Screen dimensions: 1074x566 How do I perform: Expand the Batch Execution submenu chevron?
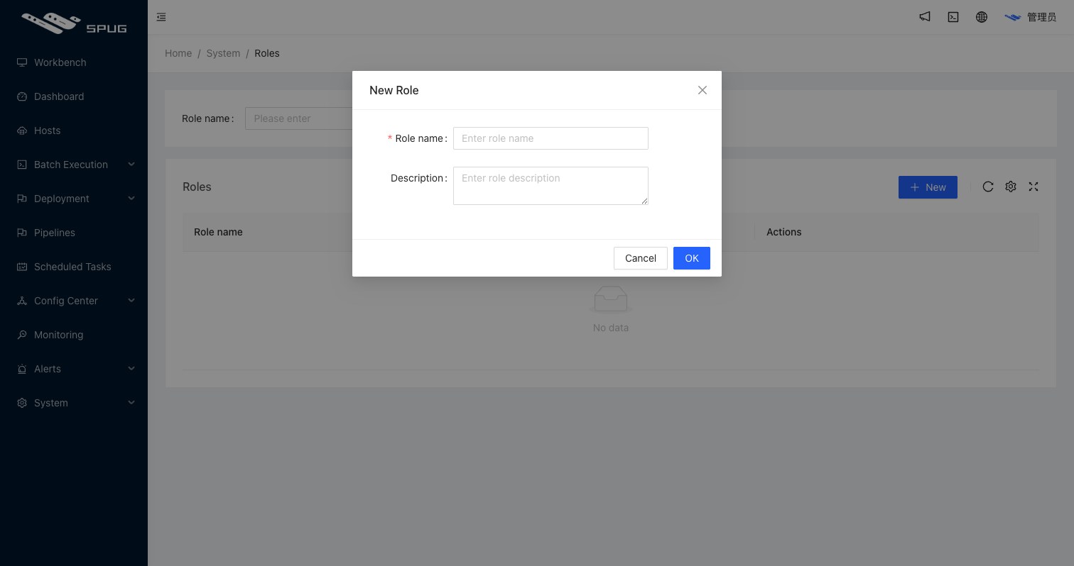131,165
